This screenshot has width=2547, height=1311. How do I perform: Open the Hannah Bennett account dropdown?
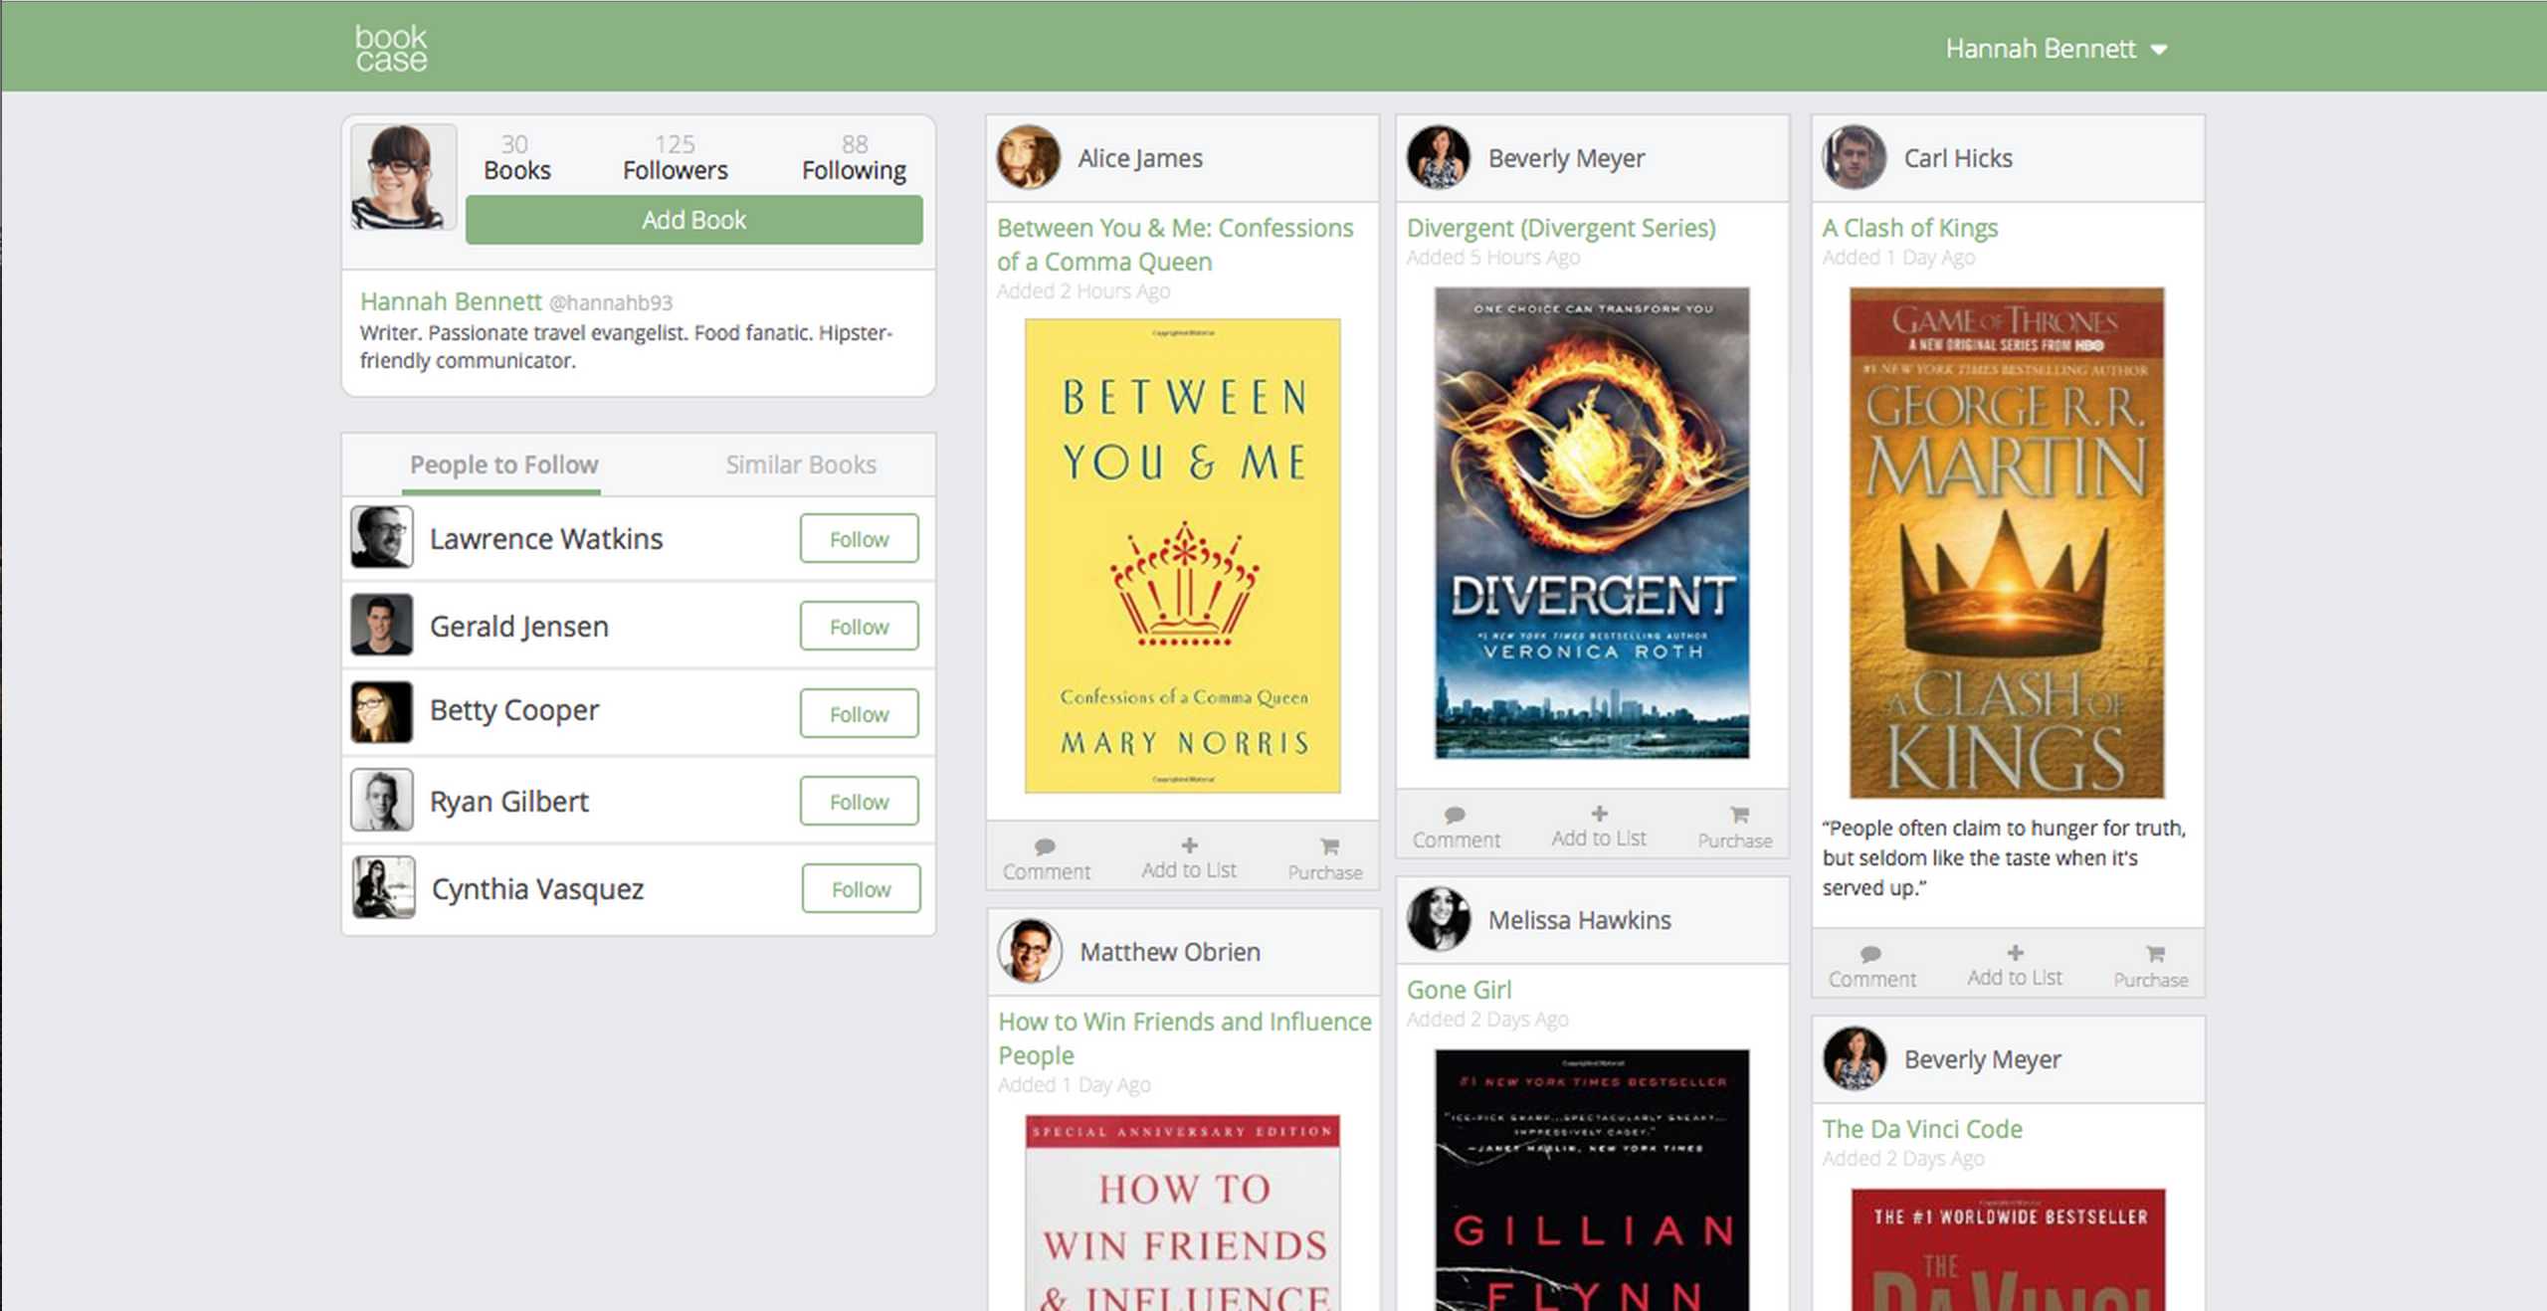tap(2056, 49)
